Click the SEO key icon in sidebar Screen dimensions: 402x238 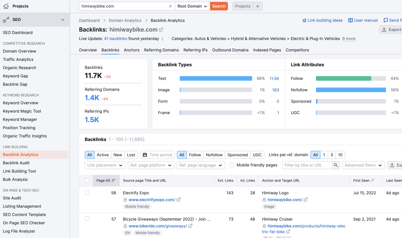[x=6, y=20]
